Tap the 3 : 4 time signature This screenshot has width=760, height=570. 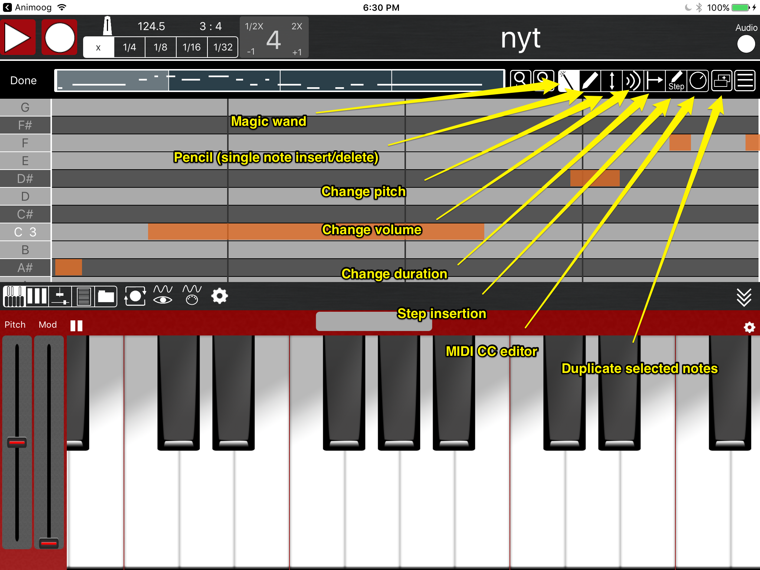[x=210, y=26]
